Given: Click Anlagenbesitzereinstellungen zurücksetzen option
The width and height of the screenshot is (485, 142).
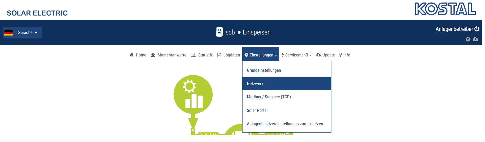Looking at the screenshot, I should coord(285,124).
